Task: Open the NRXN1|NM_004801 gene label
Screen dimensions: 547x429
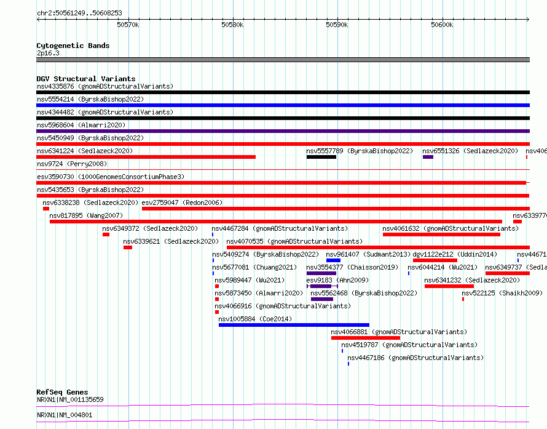Action: [x=65, y=415]
